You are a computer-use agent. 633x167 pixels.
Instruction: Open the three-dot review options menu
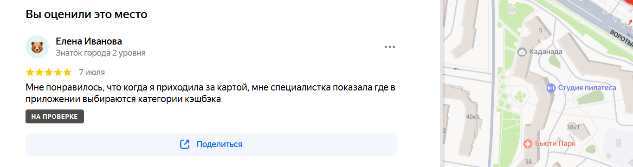tap(389, 47)
